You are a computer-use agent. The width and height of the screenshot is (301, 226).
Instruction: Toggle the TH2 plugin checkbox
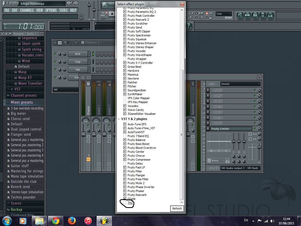(x=125, y=203)
